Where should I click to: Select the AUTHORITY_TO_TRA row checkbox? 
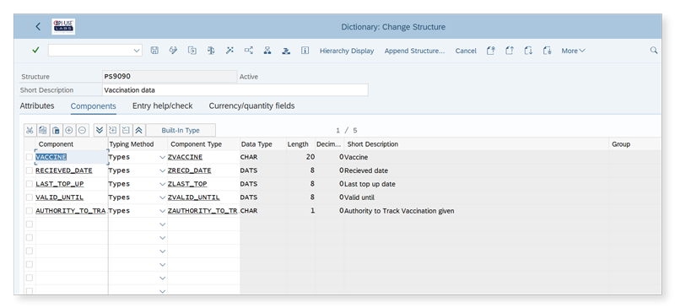30,211
